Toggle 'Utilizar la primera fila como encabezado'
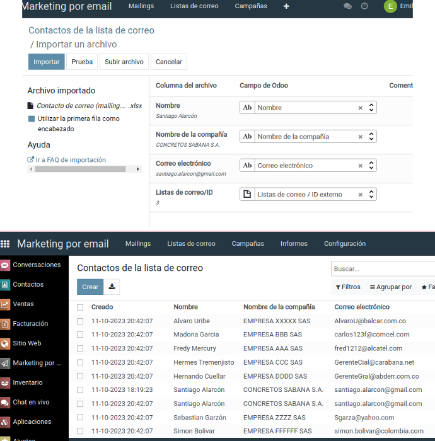435x441 pixels. [x=32, y=118]
